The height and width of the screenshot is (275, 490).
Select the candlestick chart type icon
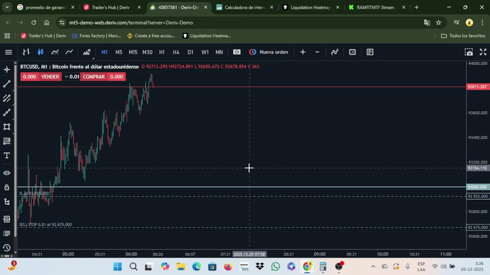click(x=41, y=52)
